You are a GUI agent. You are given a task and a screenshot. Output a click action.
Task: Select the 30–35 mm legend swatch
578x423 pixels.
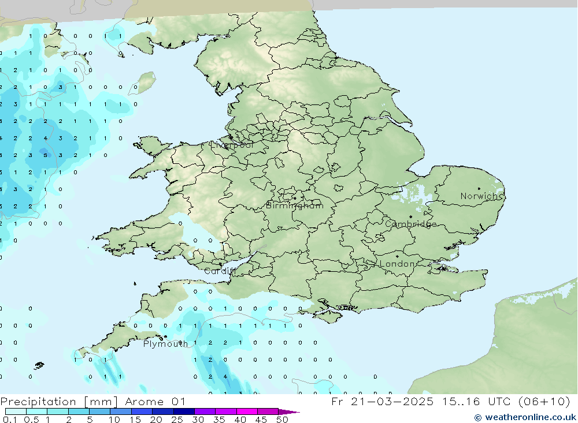(205, 411)
